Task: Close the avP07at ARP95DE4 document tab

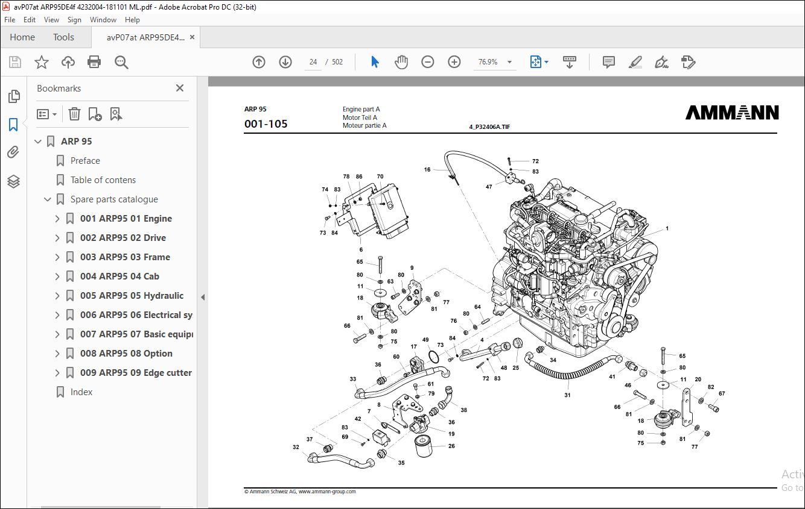Action: tap(192, 37)
